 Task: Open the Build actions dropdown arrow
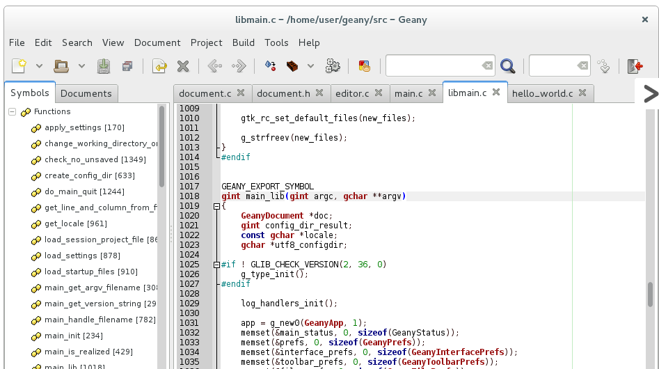pos(310,66)
